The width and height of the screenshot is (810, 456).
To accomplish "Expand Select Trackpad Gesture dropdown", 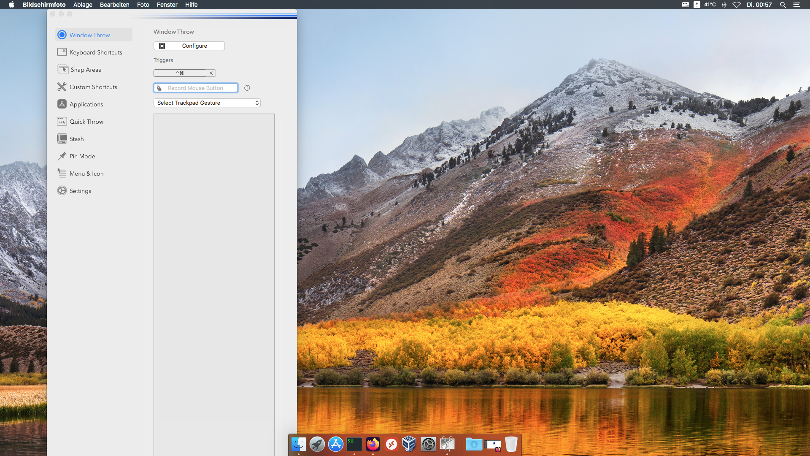I will 207,103.
